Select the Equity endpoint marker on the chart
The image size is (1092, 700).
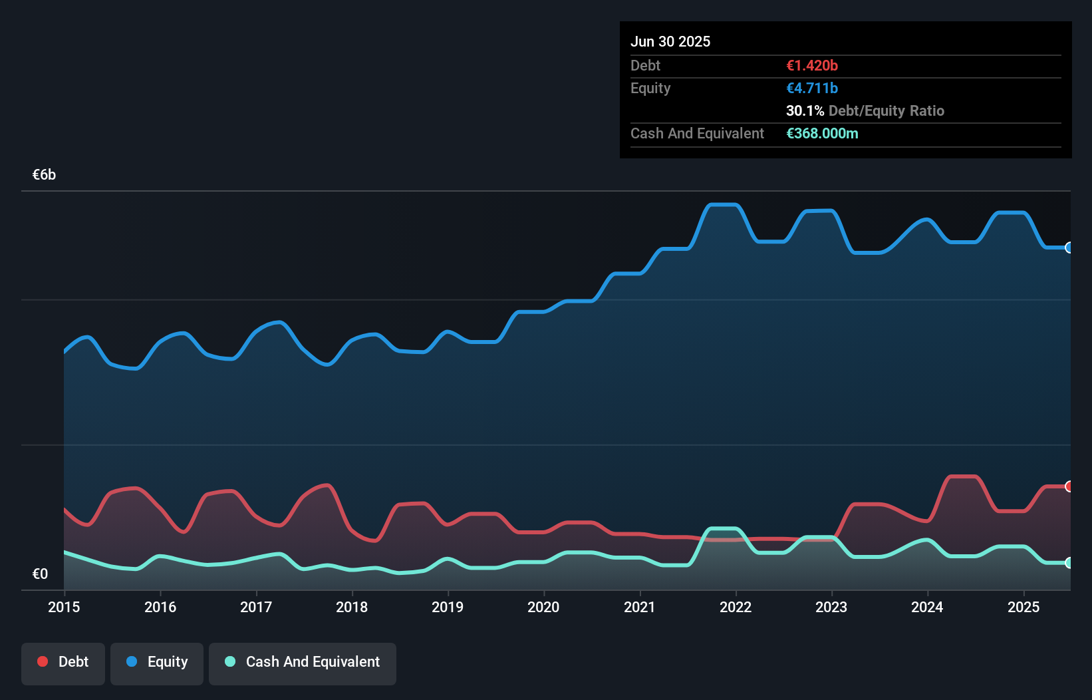point(1069,248)
